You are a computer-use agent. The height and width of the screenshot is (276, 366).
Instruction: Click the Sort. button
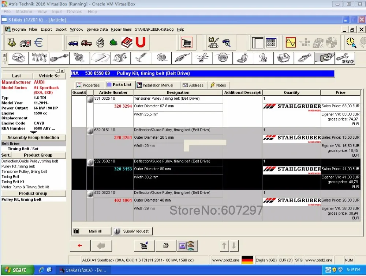(6, 155)
